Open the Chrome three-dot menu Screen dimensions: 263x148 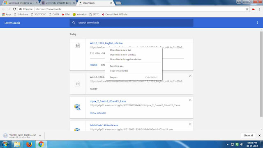pyautogui.click(x=259, y=9)
